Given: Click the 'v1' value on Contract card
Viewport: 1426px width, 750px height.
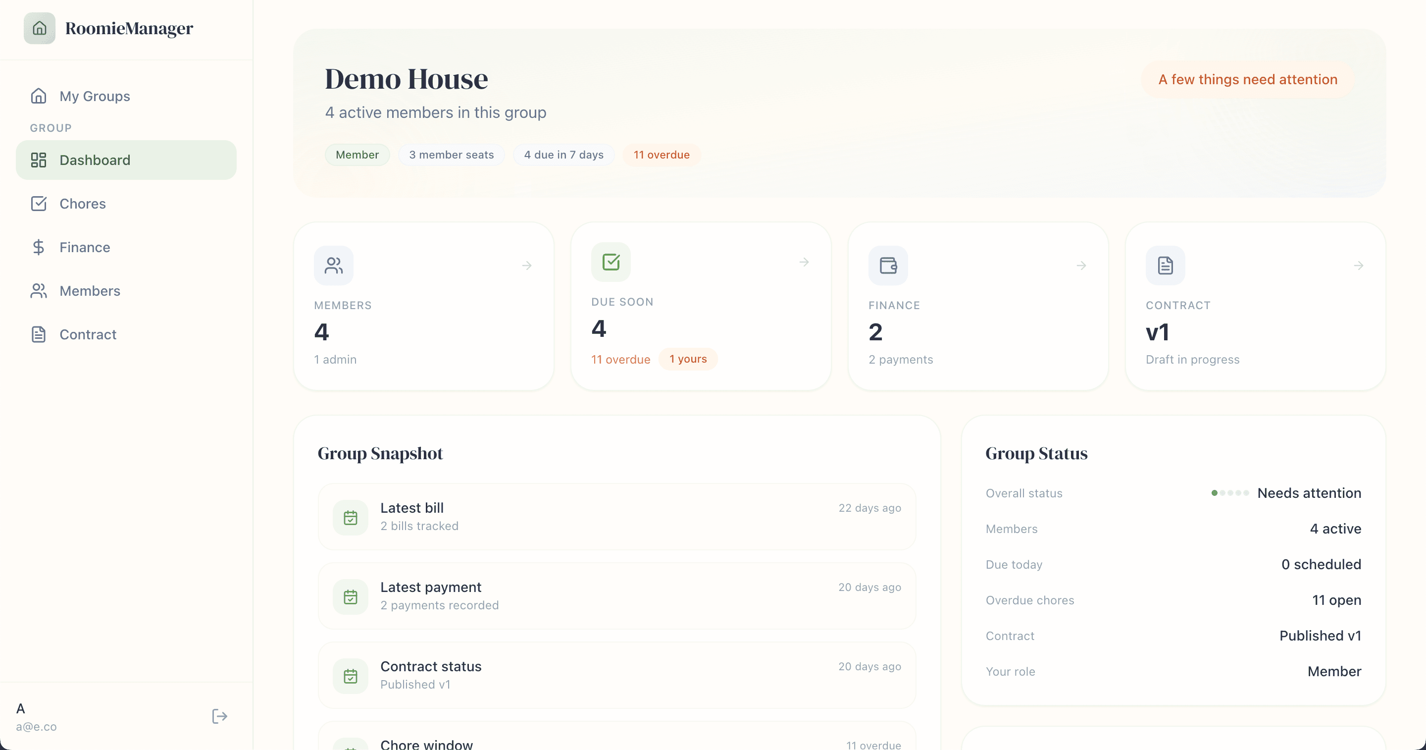Looking at the screenshot, I should [1157, 332].
